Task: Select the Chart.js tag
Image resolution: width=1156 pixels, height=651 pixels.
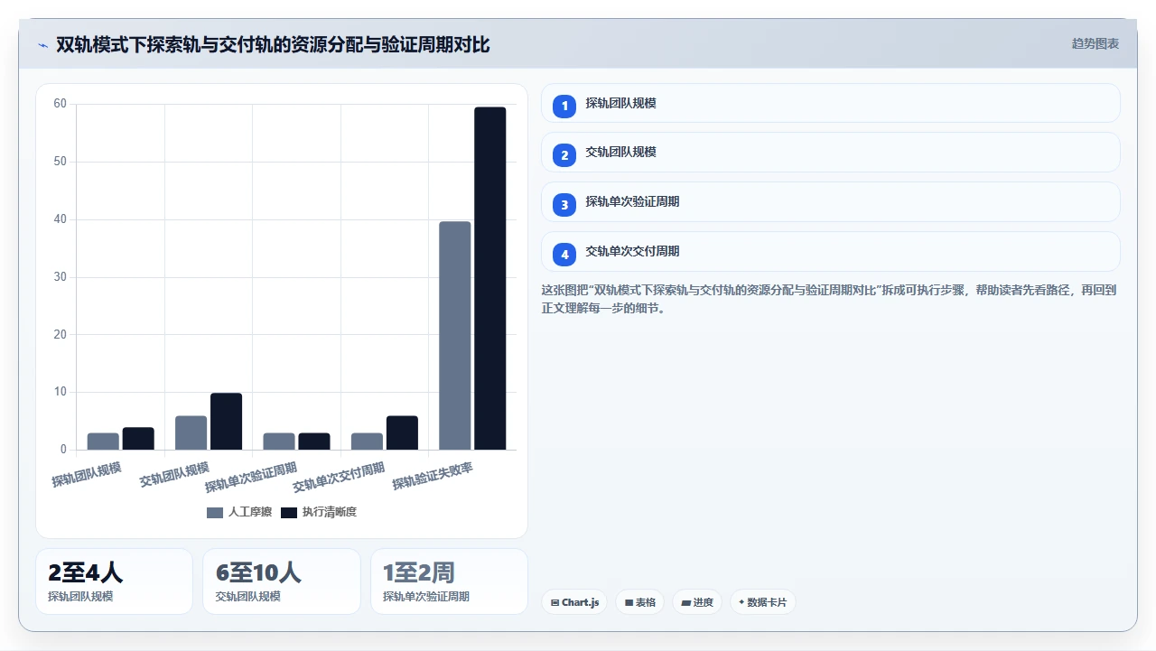Action: (574, 602)
